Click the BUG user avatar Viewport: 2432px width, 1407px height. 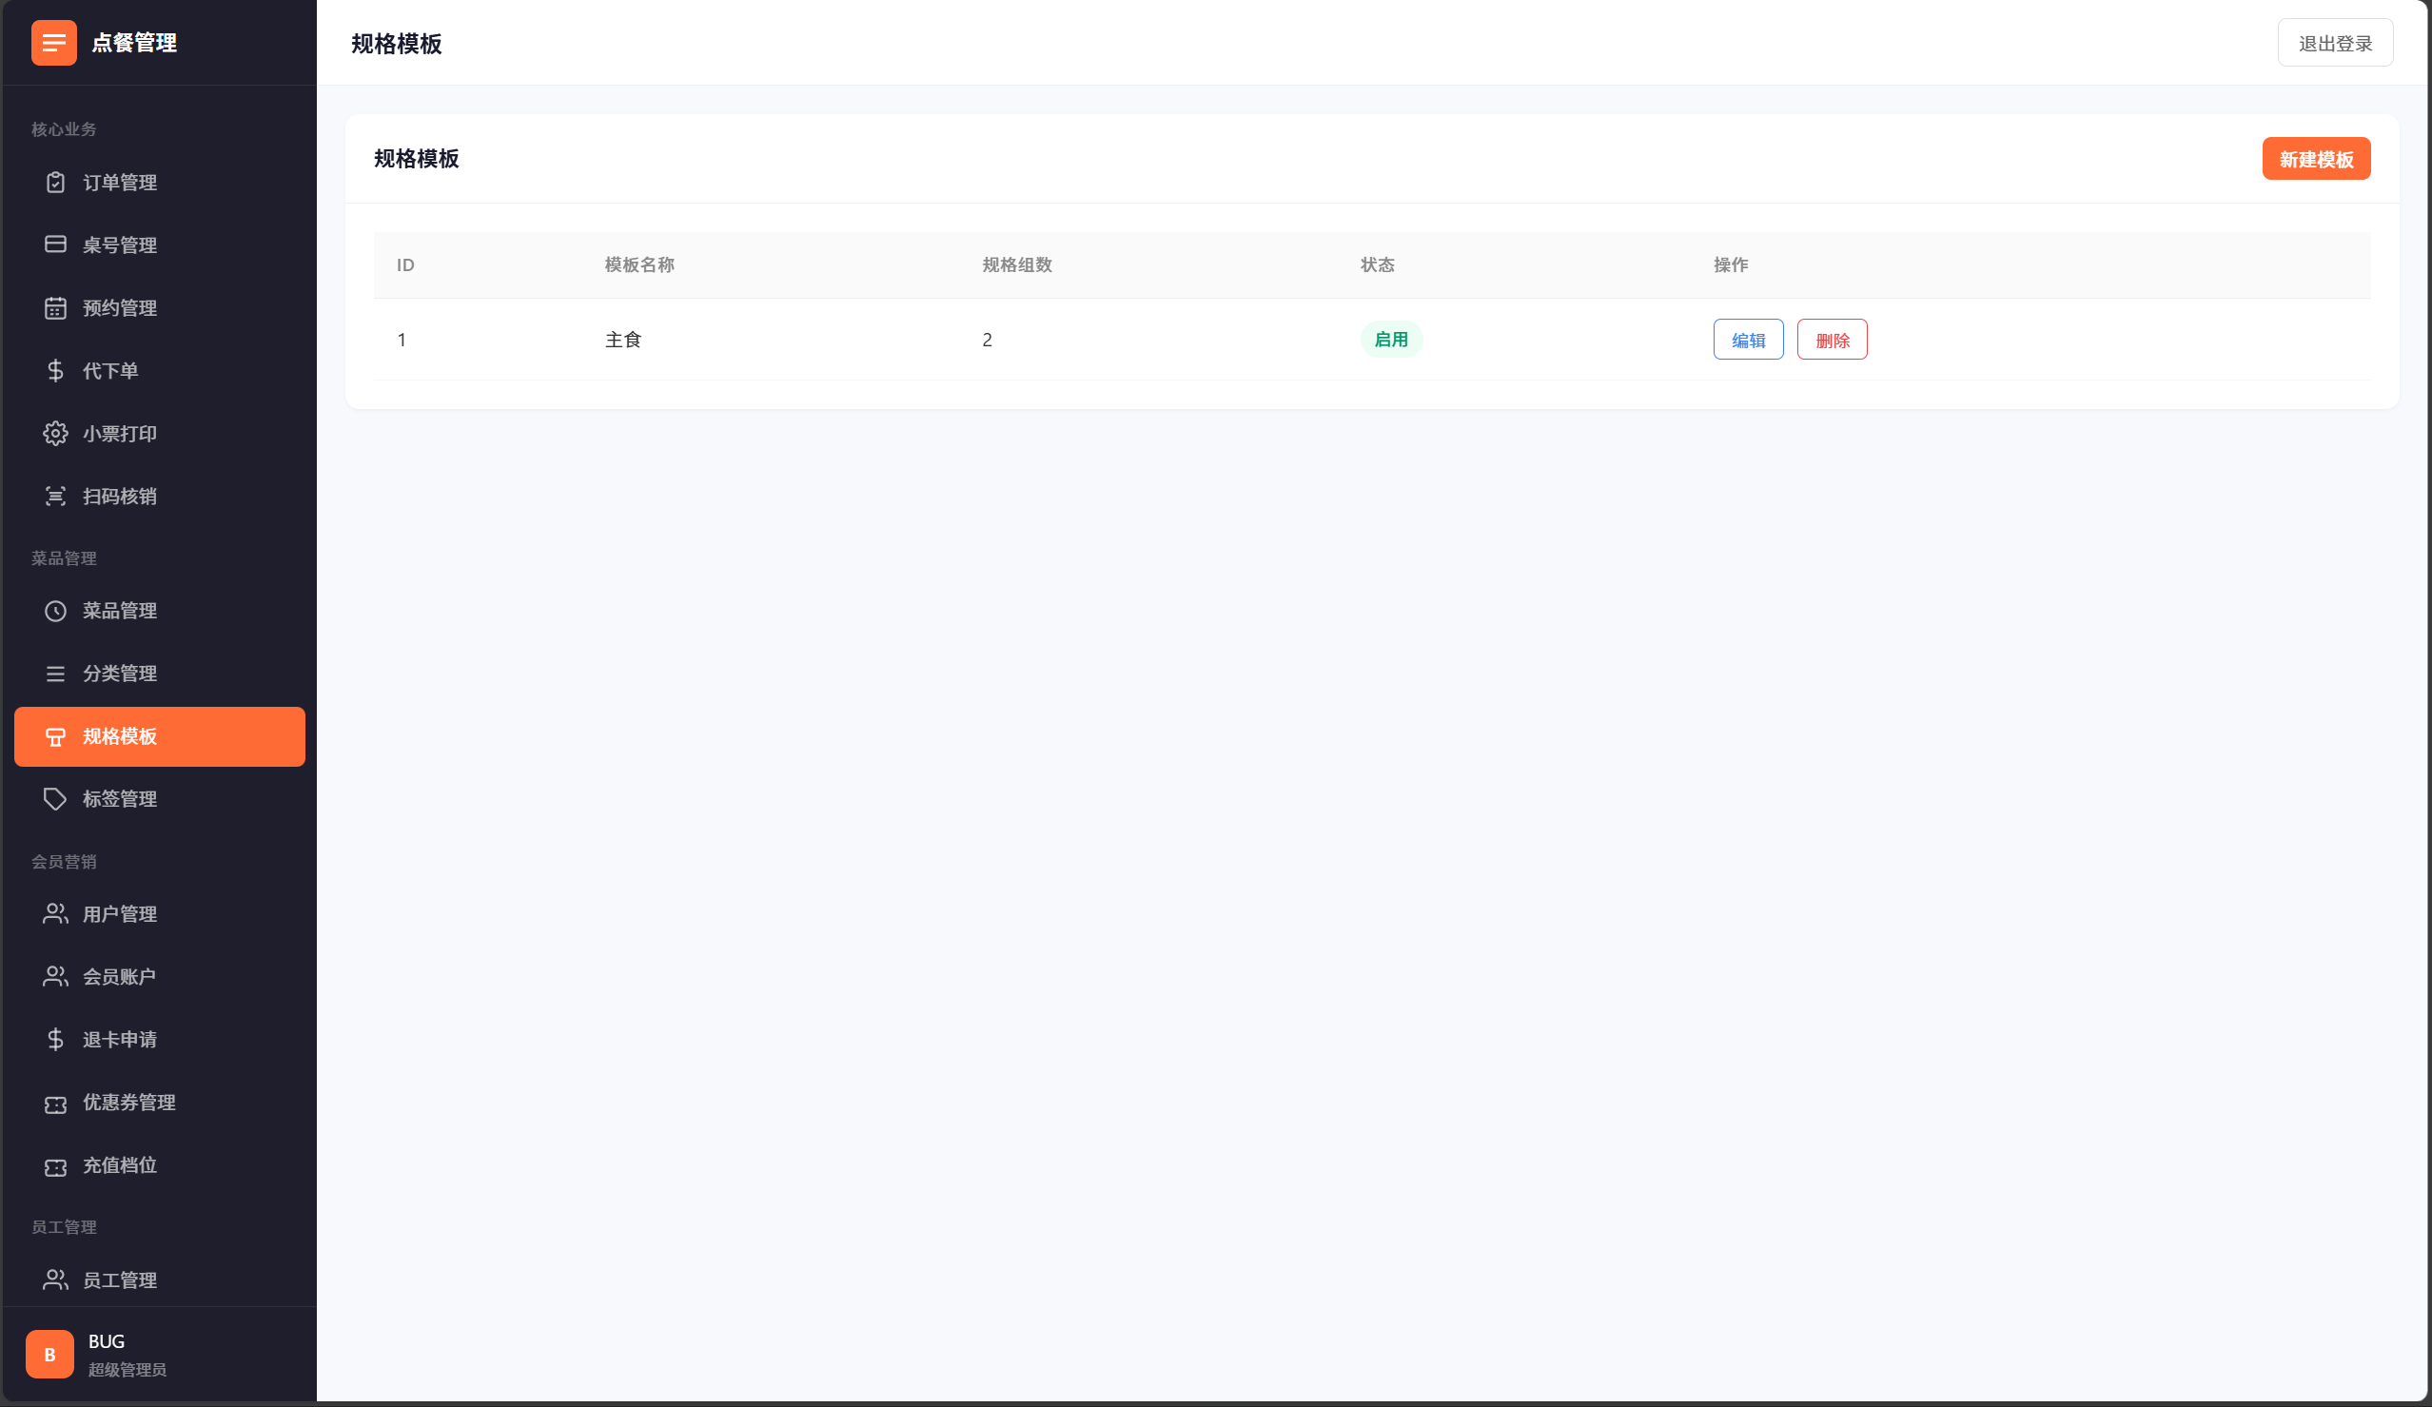coord(49,1354)
